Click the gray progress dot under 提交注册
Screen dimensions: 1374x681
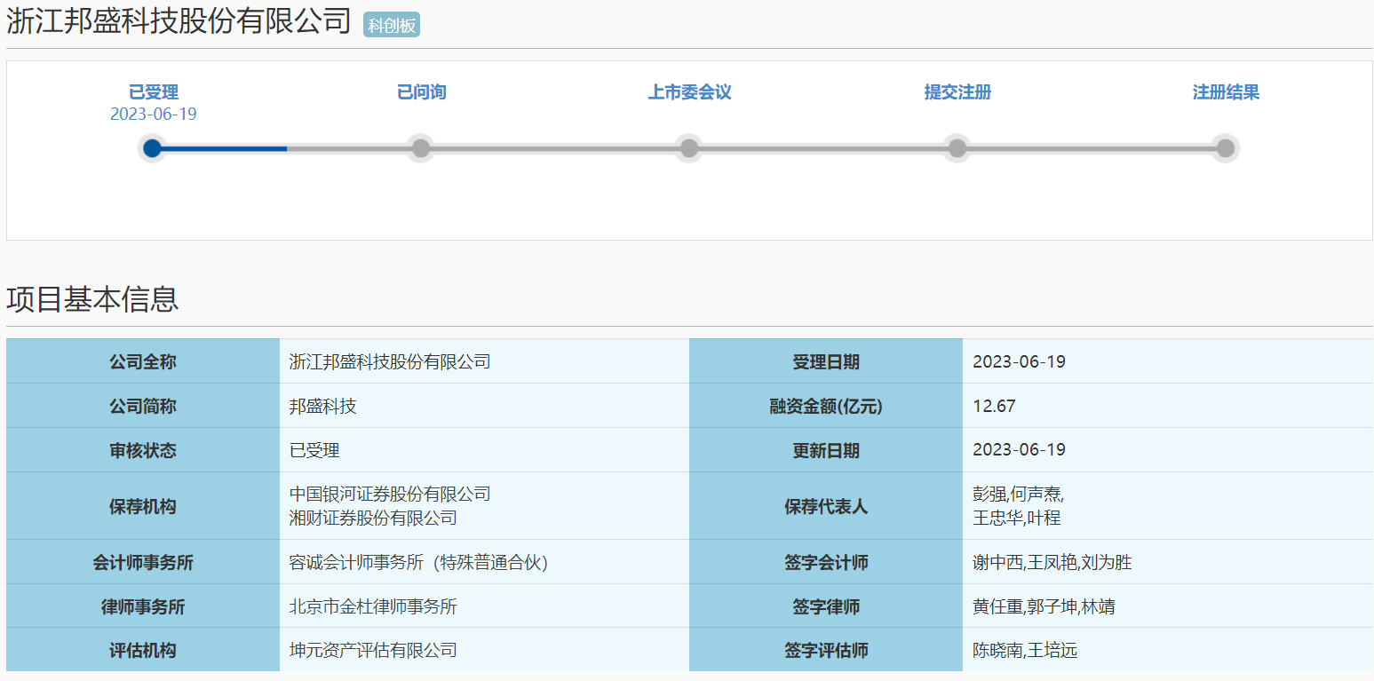957,148
